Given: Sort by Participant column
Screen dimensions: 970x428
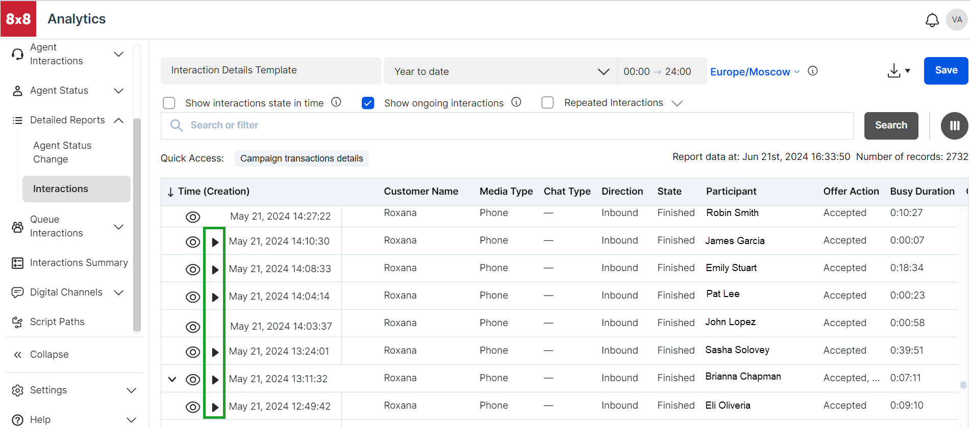Looking at the screenshot, I should pyautogui.click(x=731, y=192).
